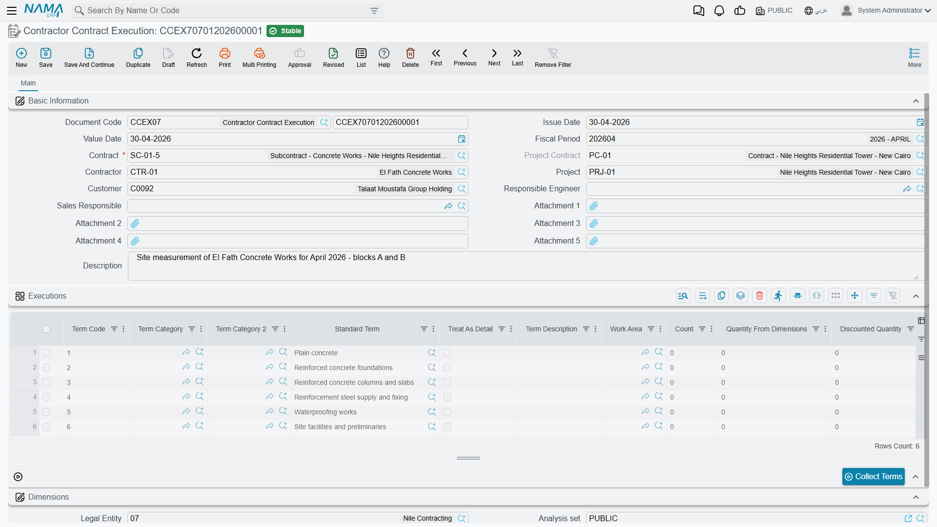Open the search bar filter options
This screenshot has height=527, width=937.
(374, 11)
